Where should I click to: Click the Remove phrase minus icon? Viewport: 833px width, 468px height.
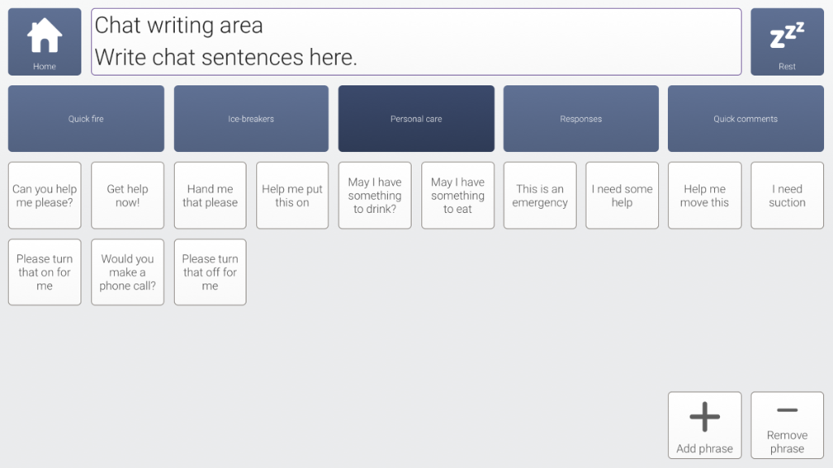(787, 411)
